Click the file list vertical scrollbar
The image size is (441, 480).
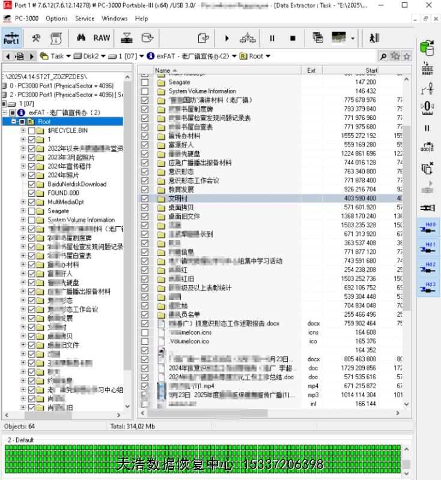[x=407, y=240]
